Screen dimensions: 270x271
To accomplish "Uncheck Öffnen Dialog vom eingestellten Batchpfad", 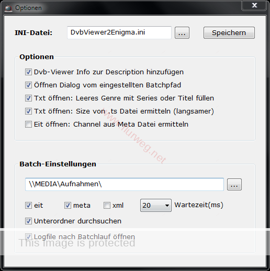I will [28, 85].
